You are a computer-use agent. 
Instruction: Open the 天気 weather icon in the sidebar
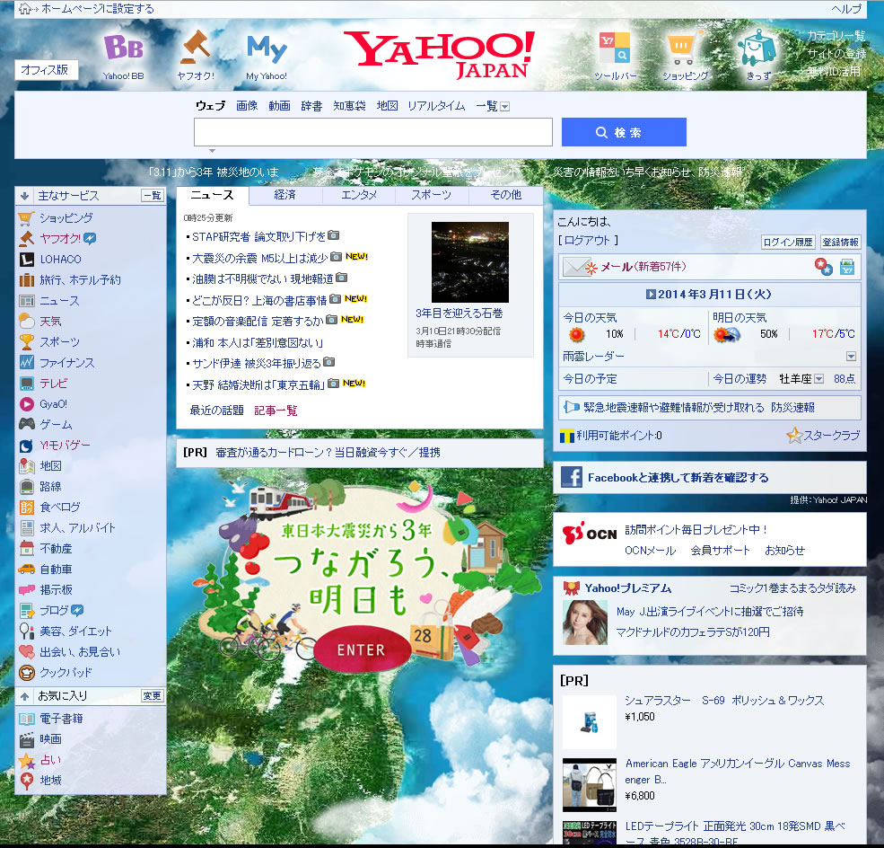[27, 321]
